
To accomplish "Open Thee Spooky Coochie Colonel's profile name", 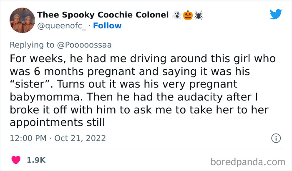I will point(103,15).
